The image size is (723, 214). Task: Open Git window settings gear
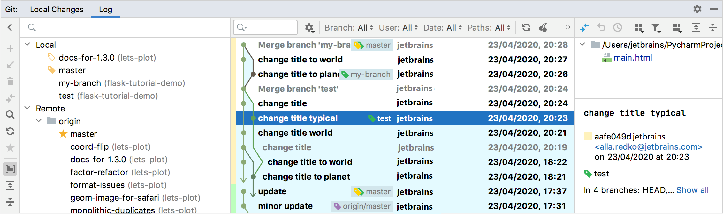pyautogui.click(x=697, y=9)
